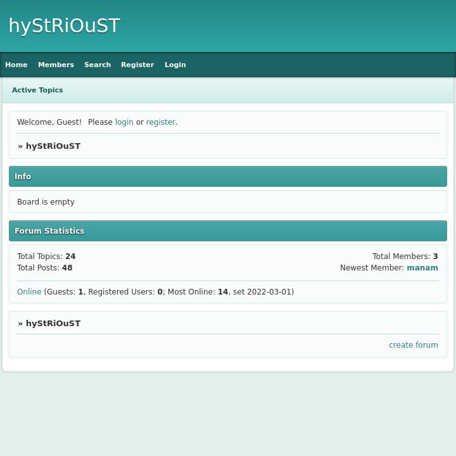
Task: Click the create forum link
Action: [x=413, y=345]
